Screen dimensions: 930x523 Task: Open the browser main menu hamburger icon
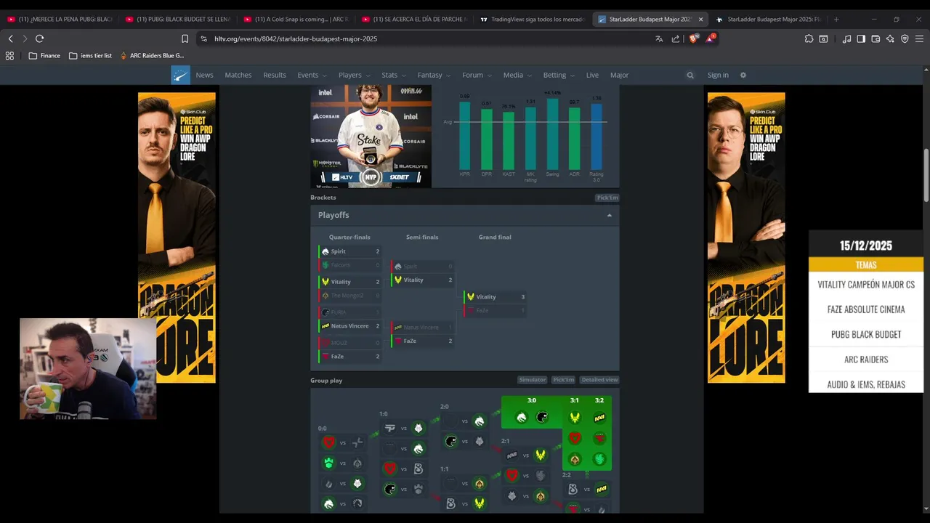920,38
